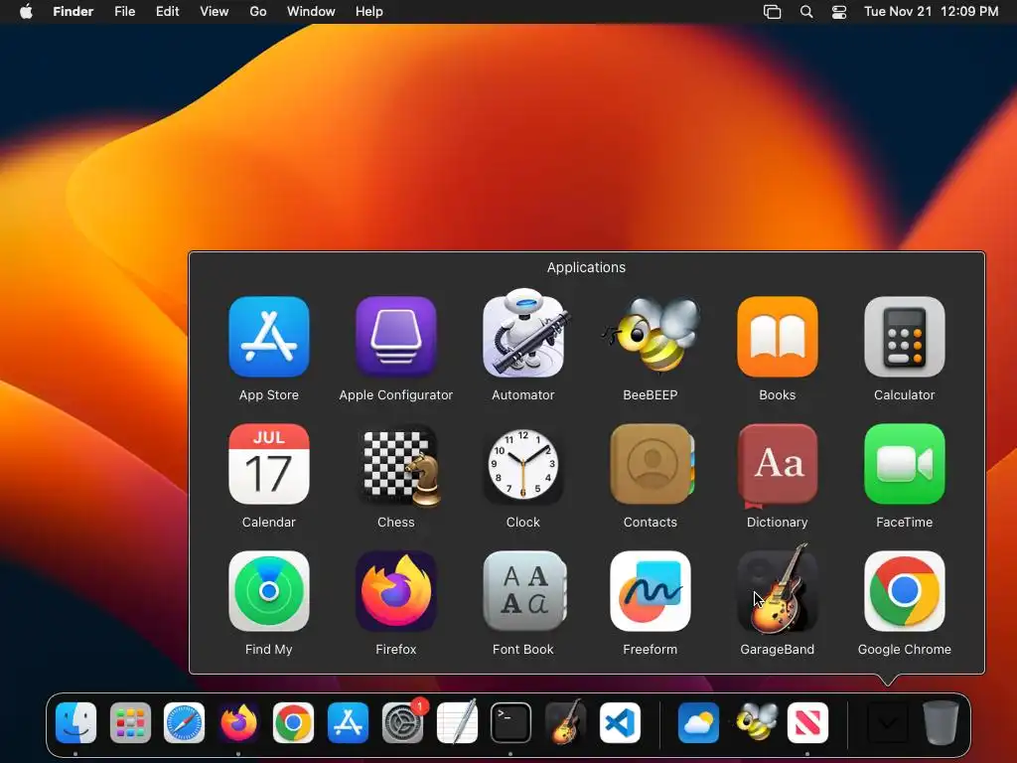The height and width of the screenshot is (763, 1017).
Task: Click Firefox icon in the Dock
Action: click(238, 722)
